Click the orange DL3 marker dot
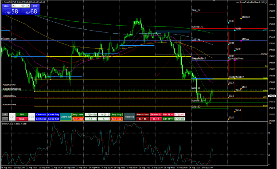 [228, 84]
